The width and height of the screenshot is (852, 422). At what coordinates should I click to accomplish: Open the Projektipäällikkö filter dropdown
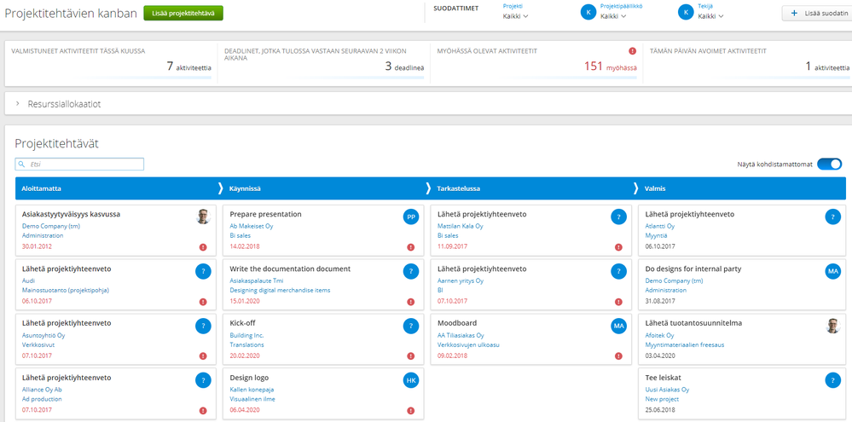(612, 16)
